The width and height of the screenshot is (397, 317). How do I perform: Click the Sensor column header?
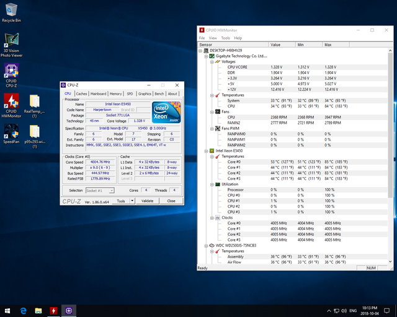(x=233, y=45)
